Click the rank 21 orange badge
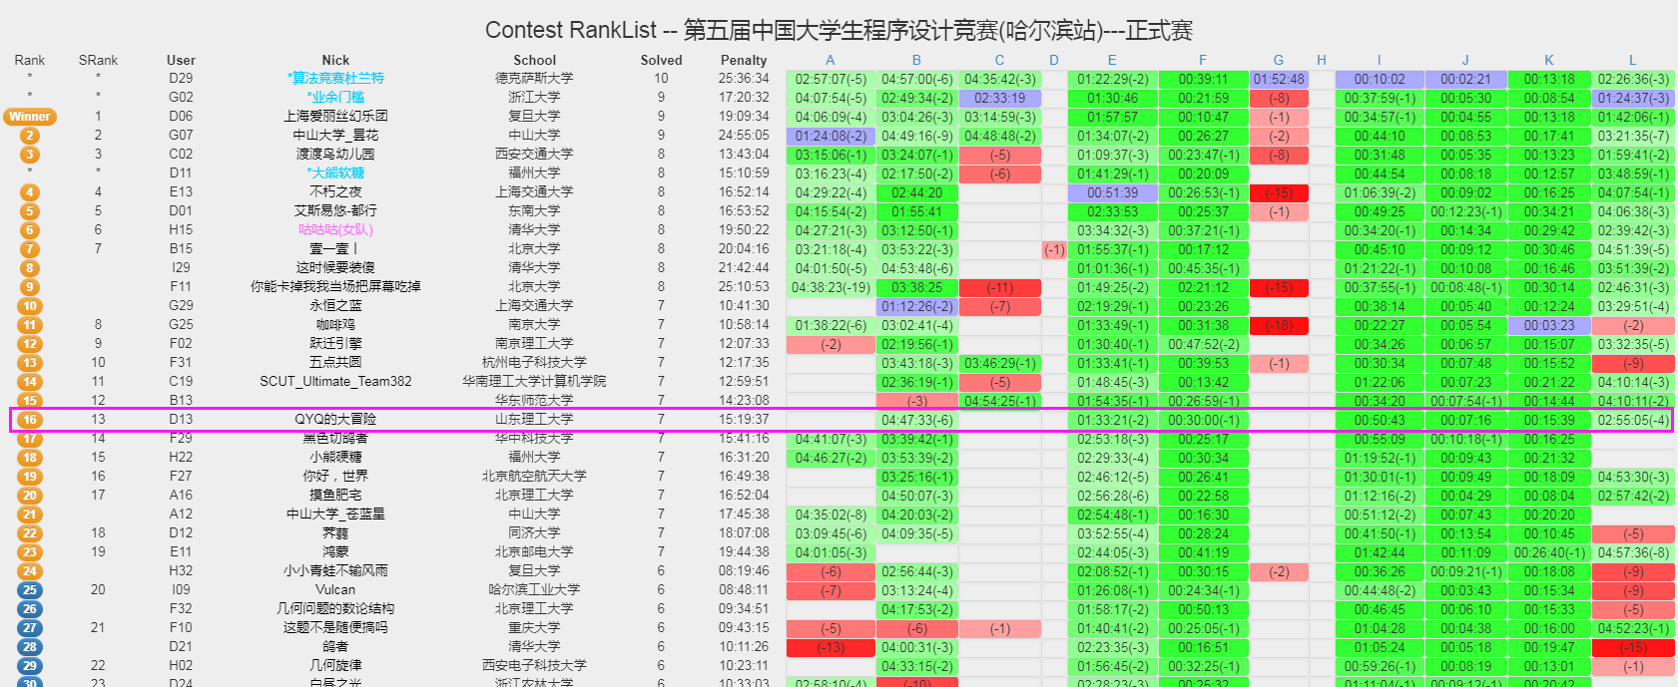 (30, 515)
